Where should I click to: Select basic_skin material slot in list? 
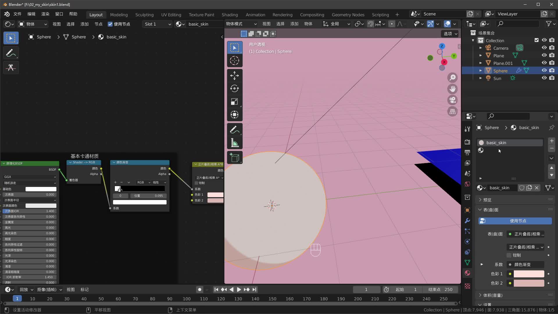pyautogui.click(x=510, y=143)
